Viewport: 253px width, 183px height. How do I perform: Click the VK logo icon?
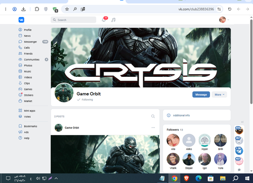[21, 20]
